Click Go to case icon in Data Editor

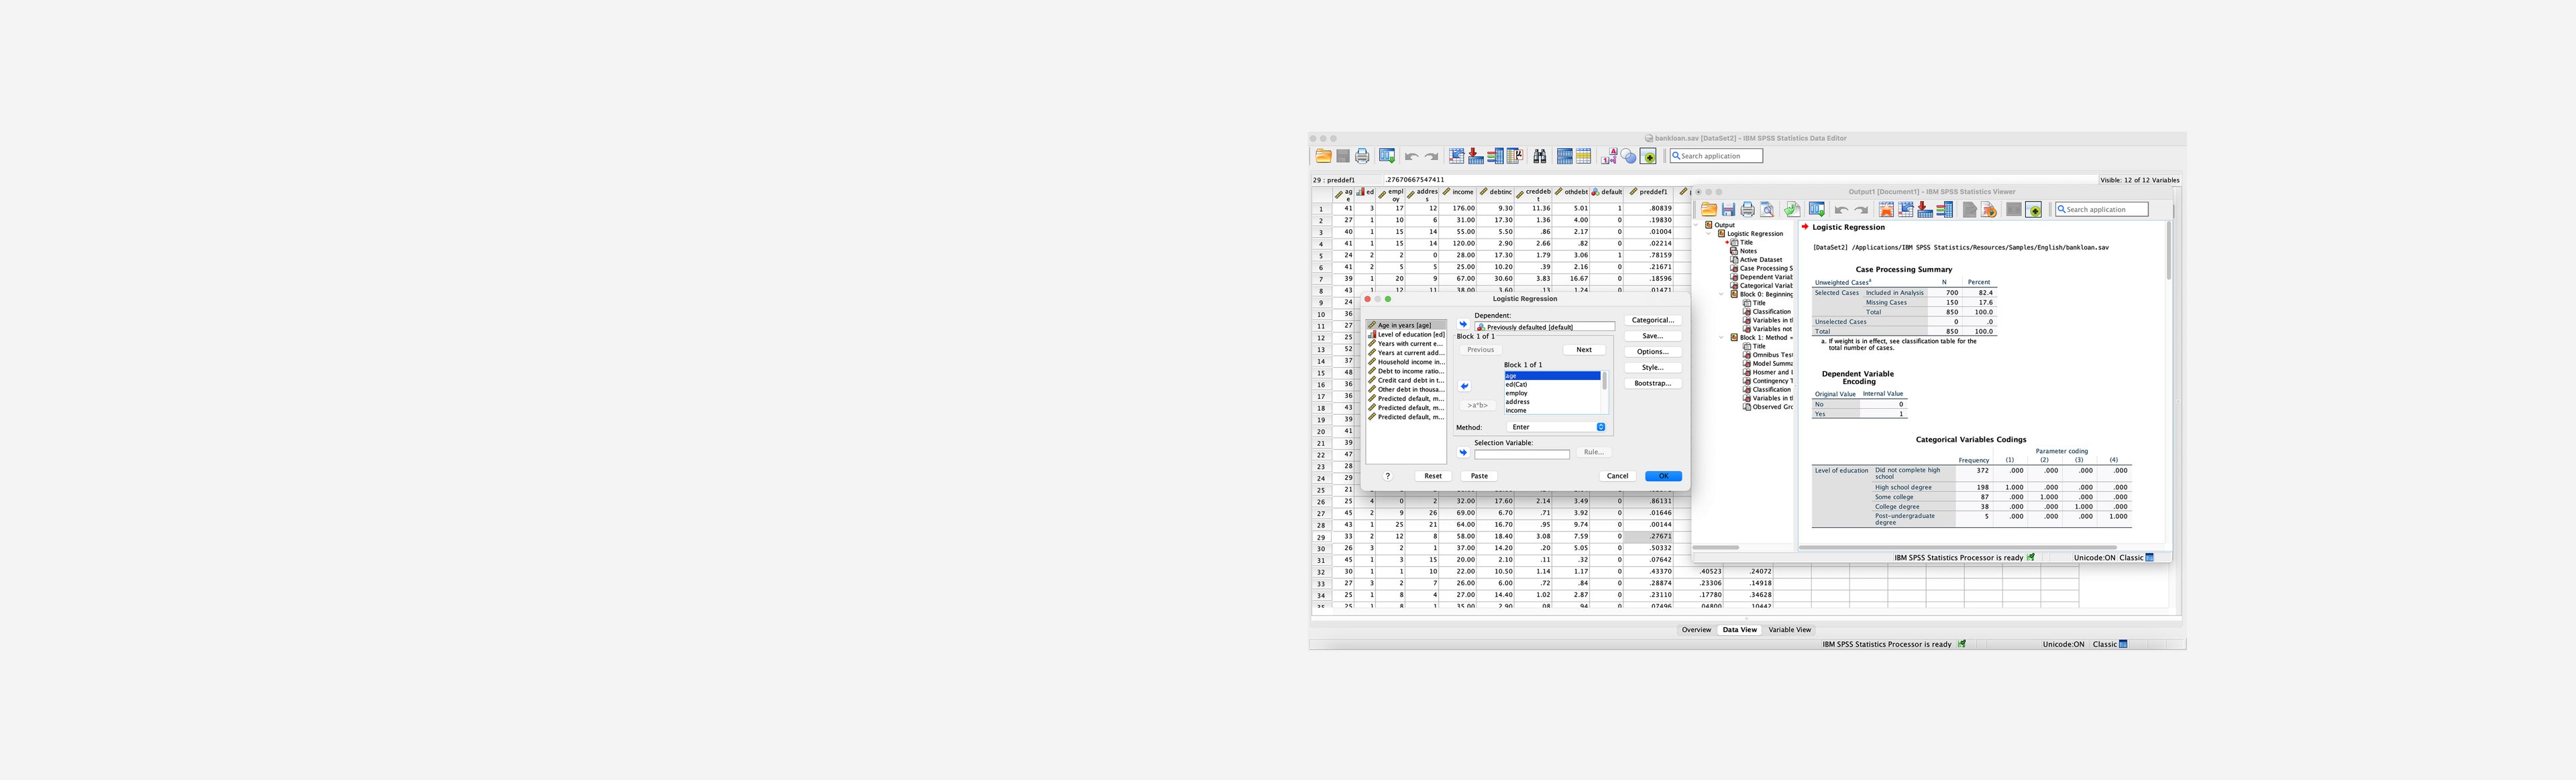click(1457, 156)
